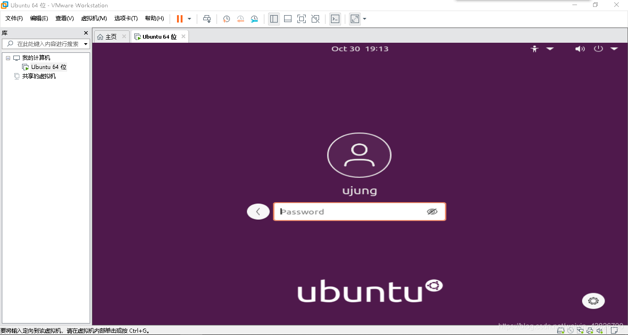This screenshot has width=628, height=335.
Task: Open the snapshot manager
Action: [254, 19]
